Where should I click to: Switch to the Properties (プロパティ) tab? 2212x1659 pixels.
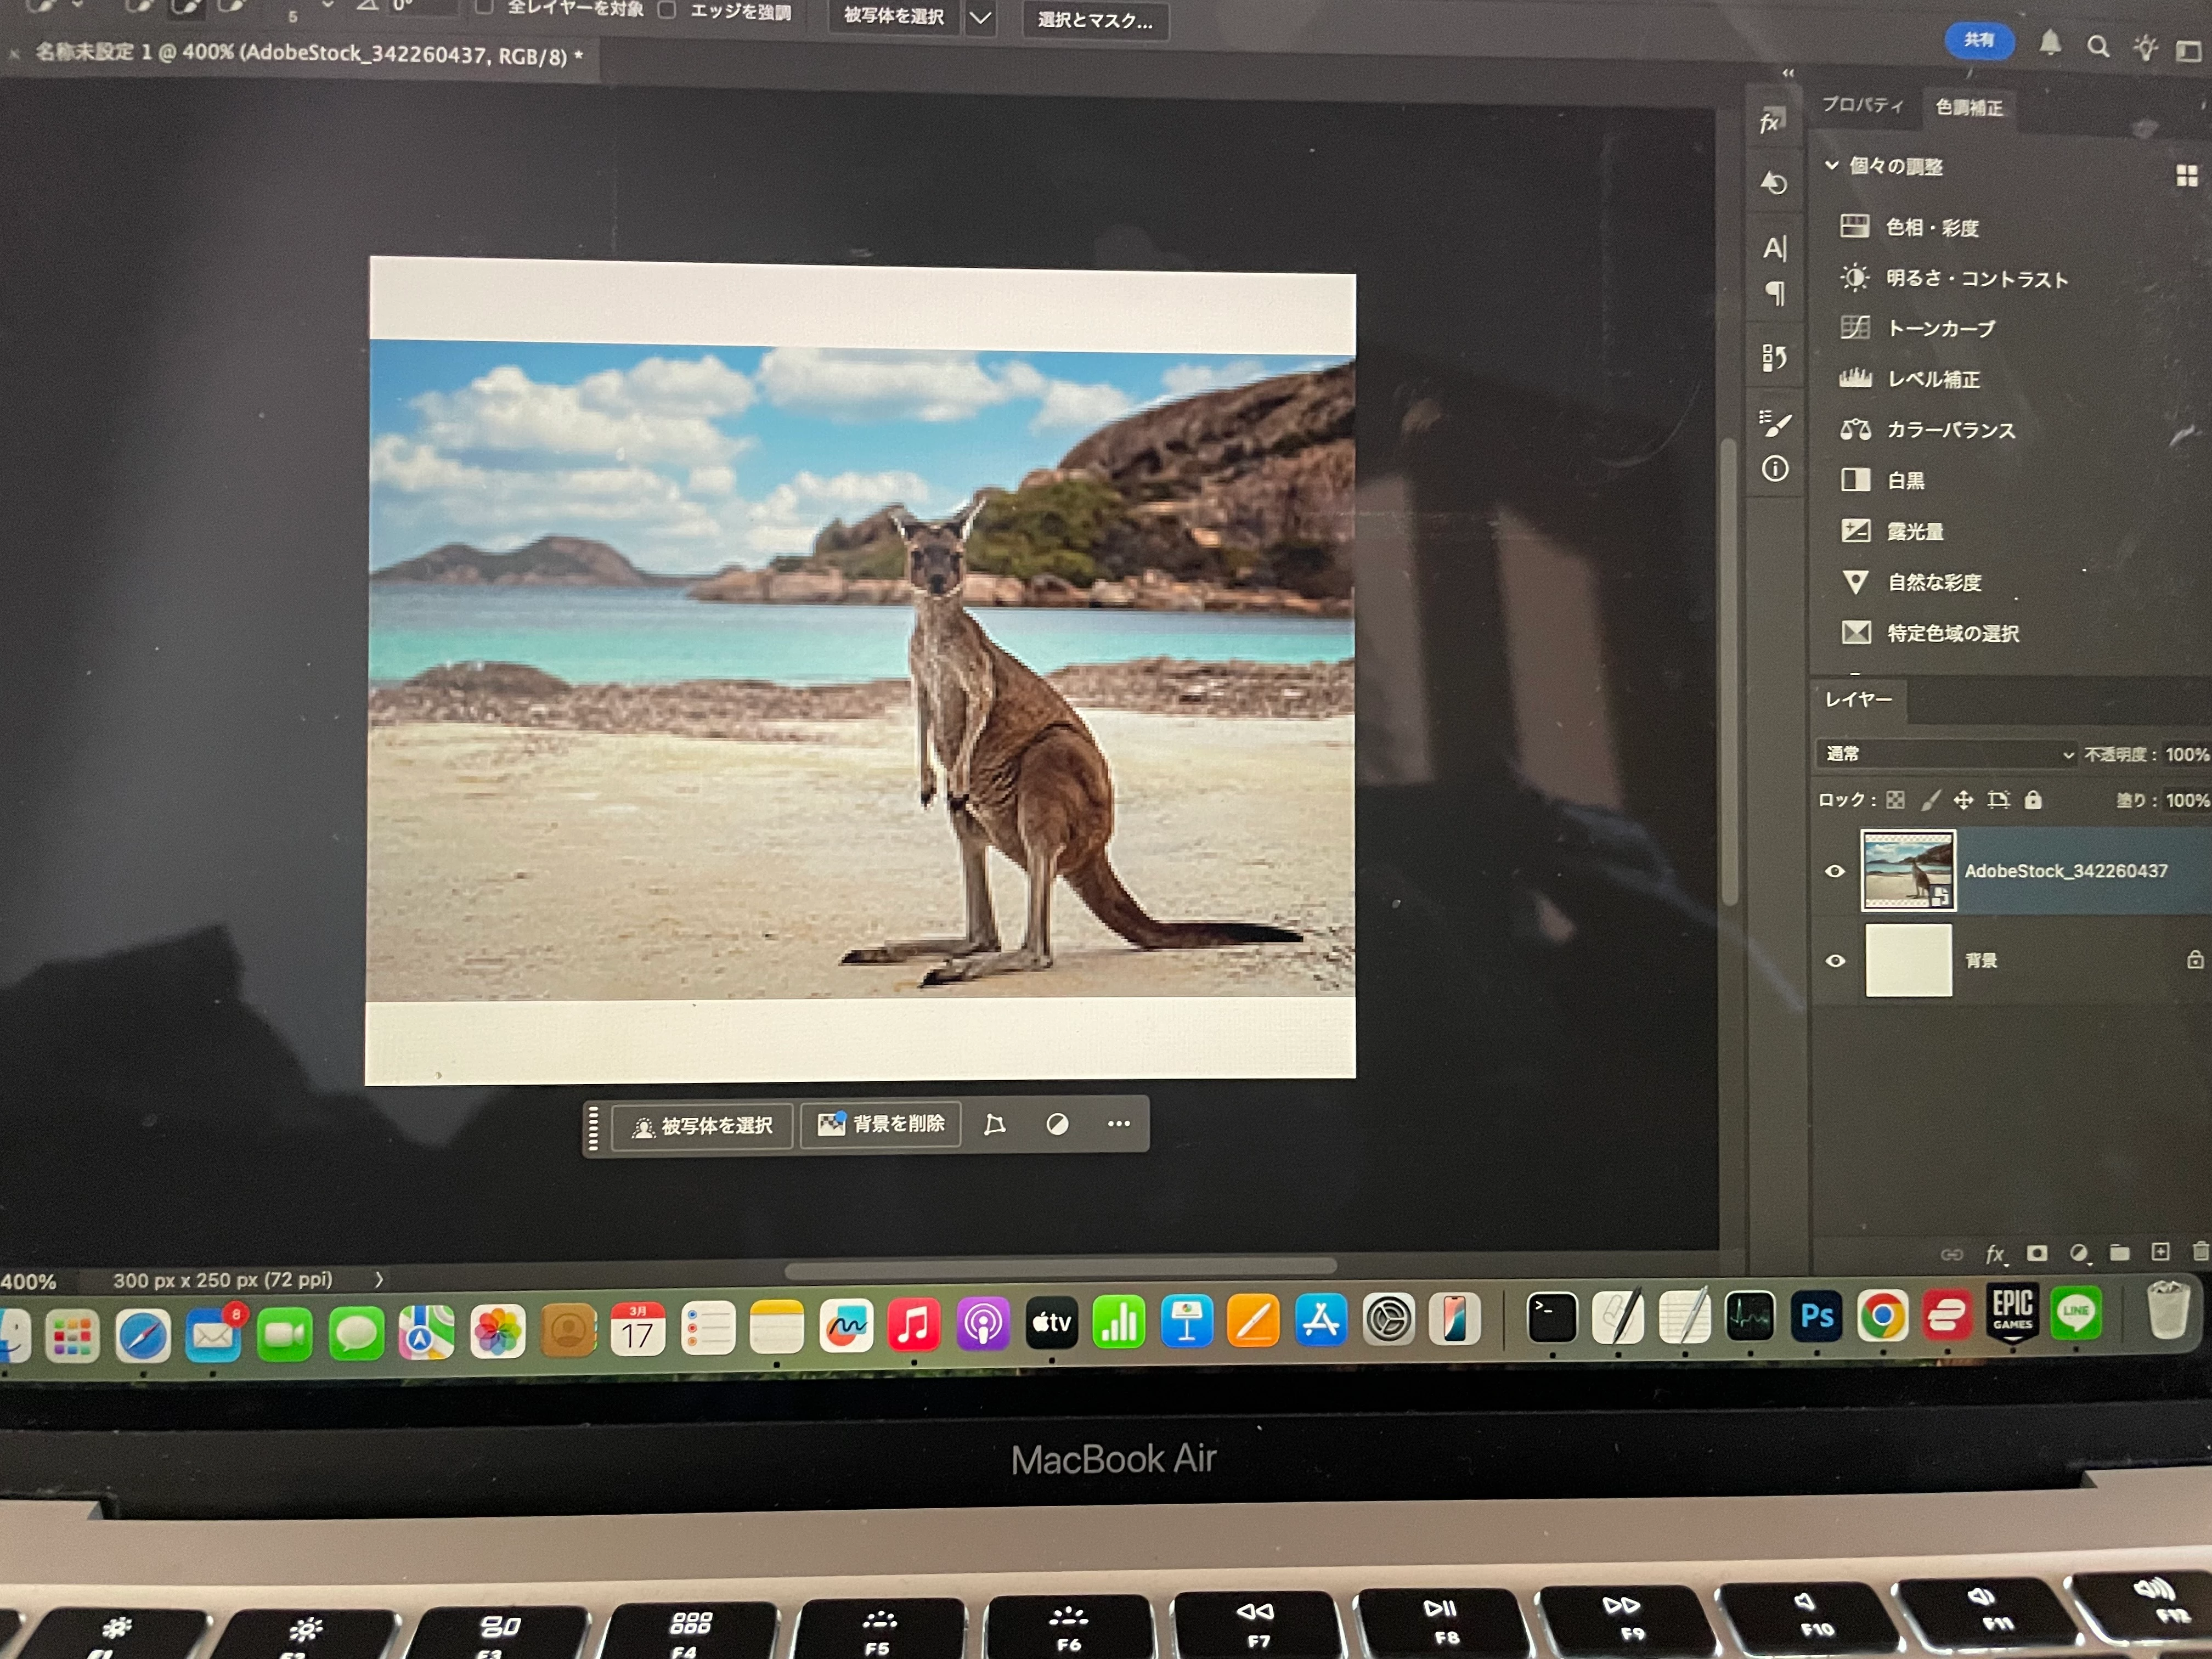[1862, 105]
